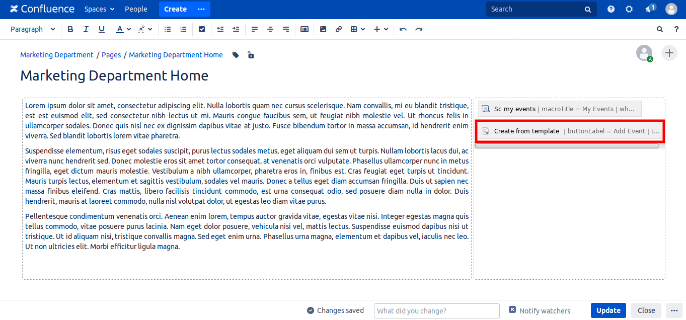Open page restrictions padlock icon
686x320 pixels.
[x=251, y=55]
